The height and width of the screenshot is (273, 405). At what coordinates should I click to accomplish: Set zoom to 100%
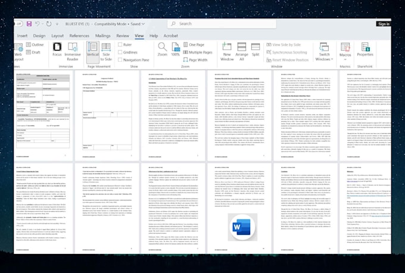tap(175, 49)
